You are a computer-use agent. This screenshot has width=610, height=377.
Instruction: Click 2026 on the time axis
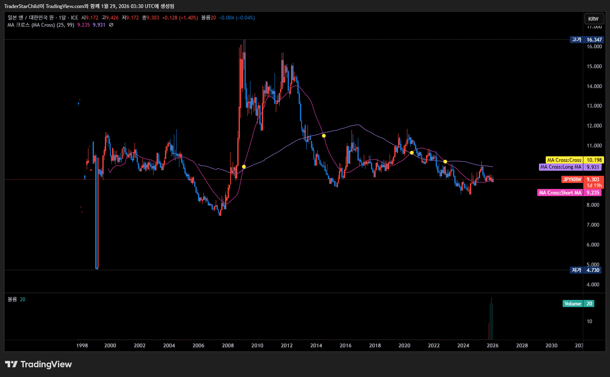pyautogui.click(x=492, y=346)
